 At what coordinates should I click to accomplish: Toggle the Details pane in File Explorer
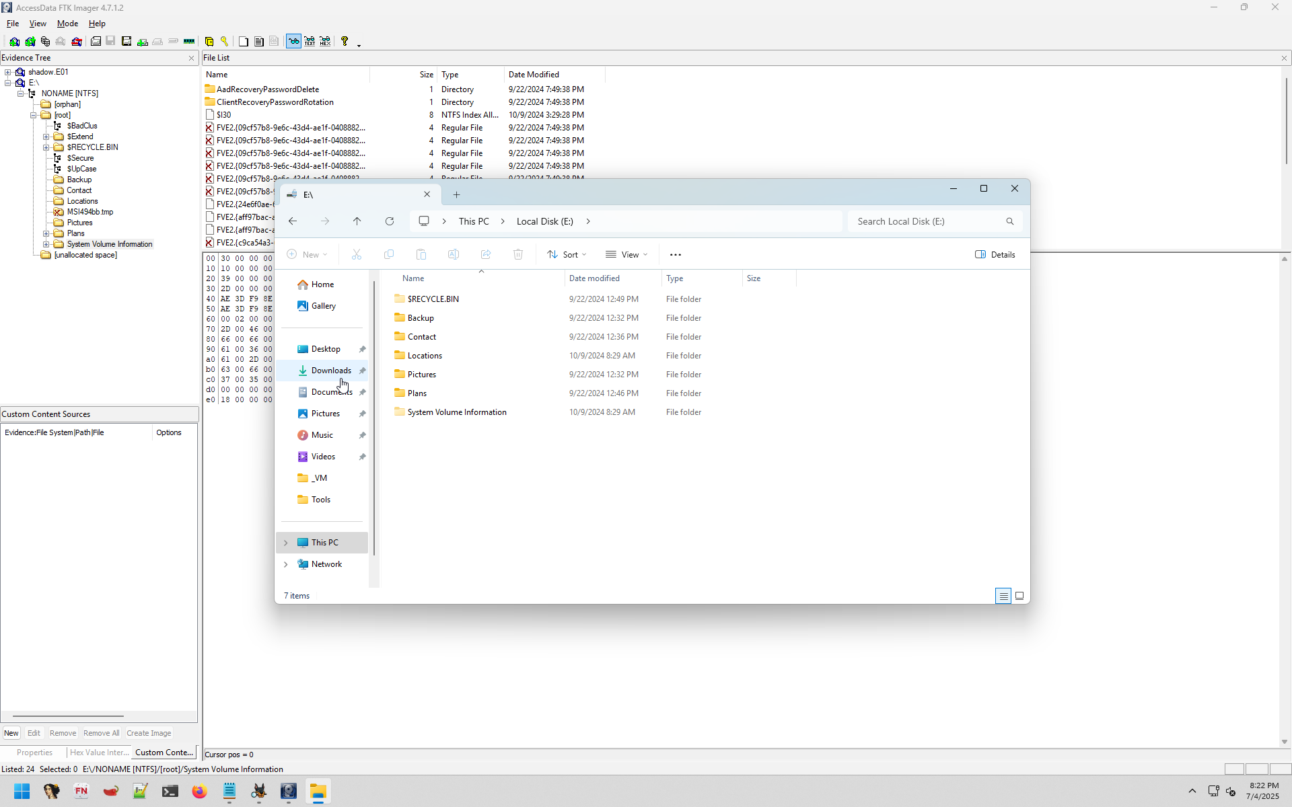995,254
